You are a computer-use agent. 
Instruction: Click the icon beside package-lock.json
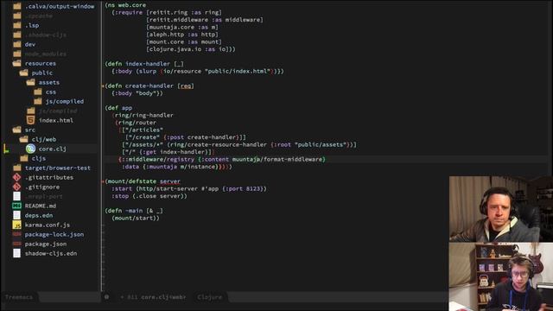tap(16, 234)
